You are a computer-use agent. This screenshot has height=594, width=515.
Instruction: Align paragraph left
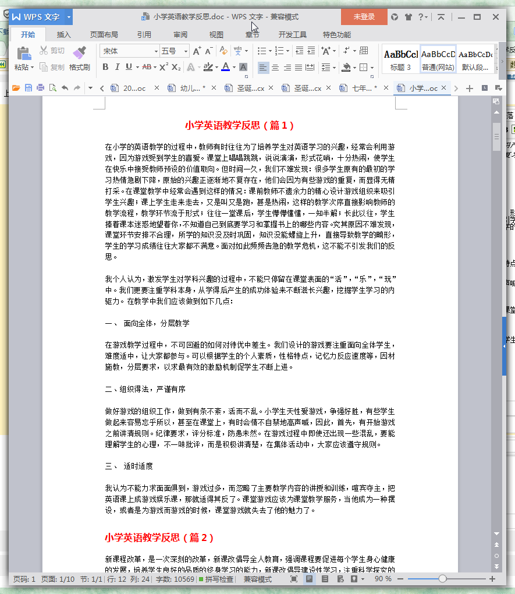pos(263,68)
